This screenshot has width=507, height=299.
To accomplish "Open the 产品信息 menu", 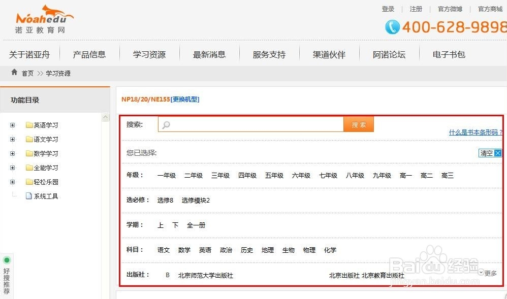I will point(89,54).
